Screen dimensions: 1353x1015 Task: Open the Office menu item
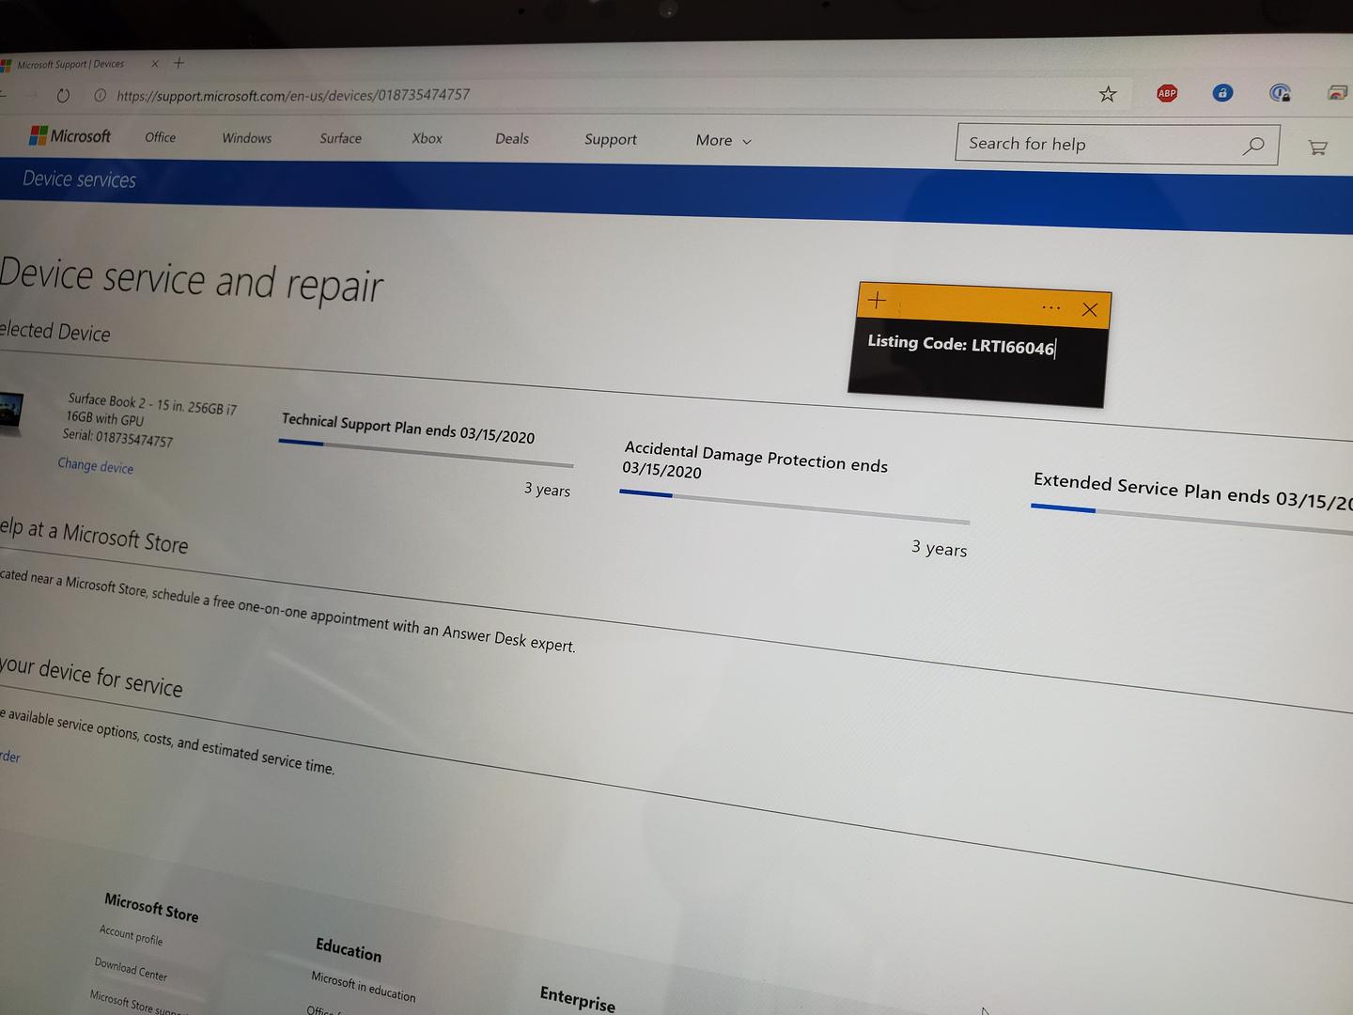(x=161, y=137)
